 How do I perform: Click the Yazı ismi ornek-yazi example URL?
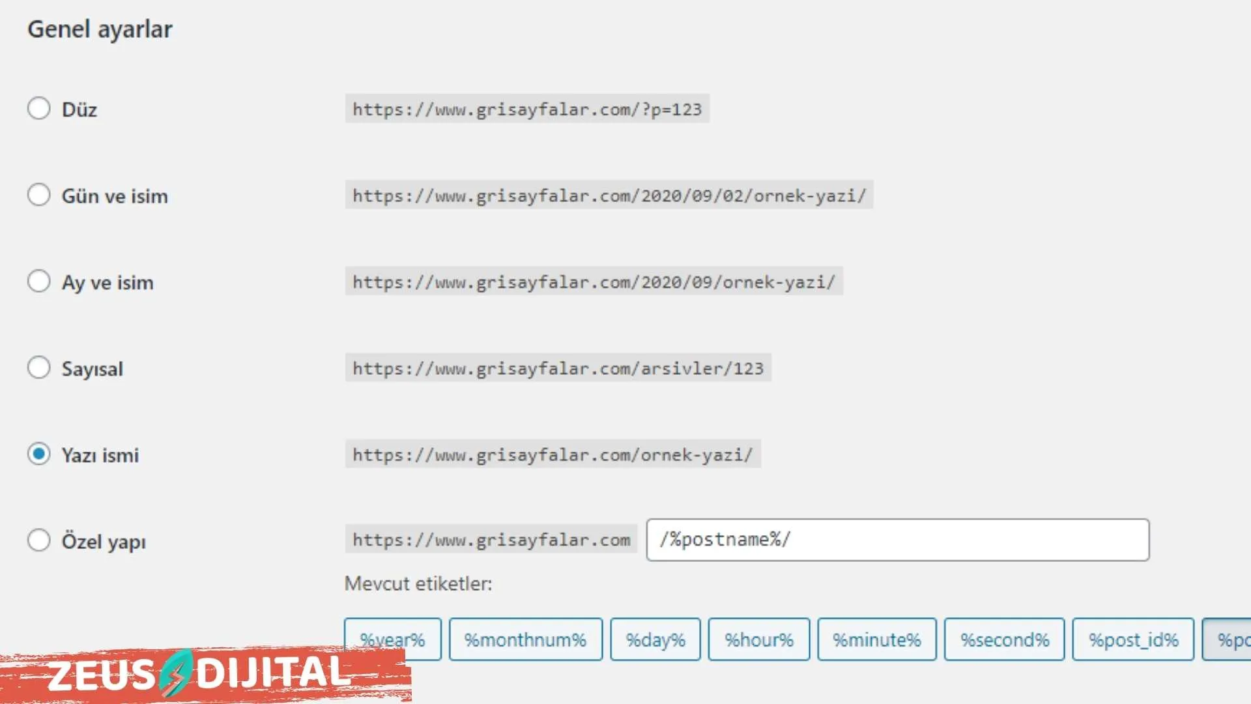click(x=553, y=454)
